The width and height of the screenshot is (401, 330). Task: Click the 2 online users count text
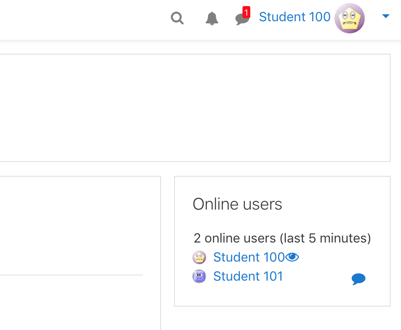pyautogui.click(x=282, y=238)
